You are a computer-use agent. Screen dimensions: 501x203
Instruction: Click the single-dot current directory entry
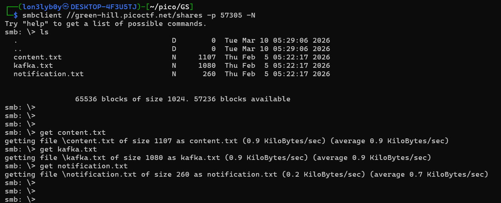pyautogui.click(x=16, y=40)
